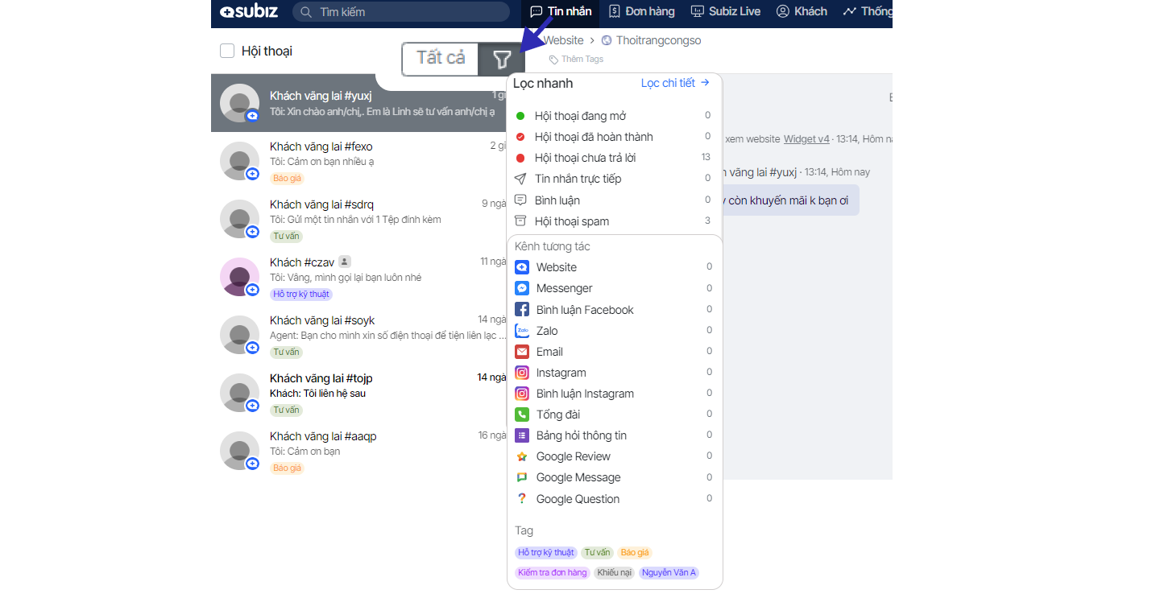Viewport: 1160px width, 598px height.
Task: Click the Bình luận Facebook icon
Action: [522, 310]
